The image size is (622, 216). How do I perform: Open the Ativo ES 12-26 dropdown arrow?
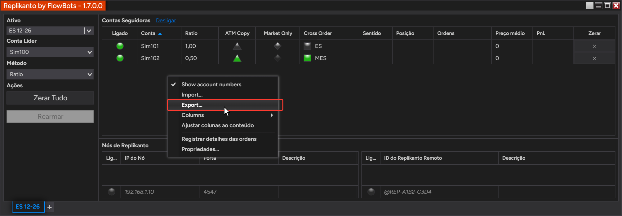(x=89, y=31)
